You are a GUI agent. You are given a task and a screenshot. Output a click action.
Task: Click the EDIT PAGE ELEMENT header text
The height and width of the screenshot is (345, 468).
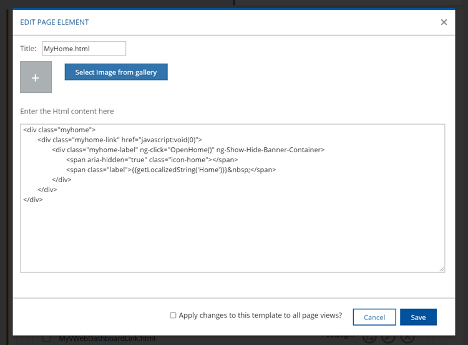55,22
